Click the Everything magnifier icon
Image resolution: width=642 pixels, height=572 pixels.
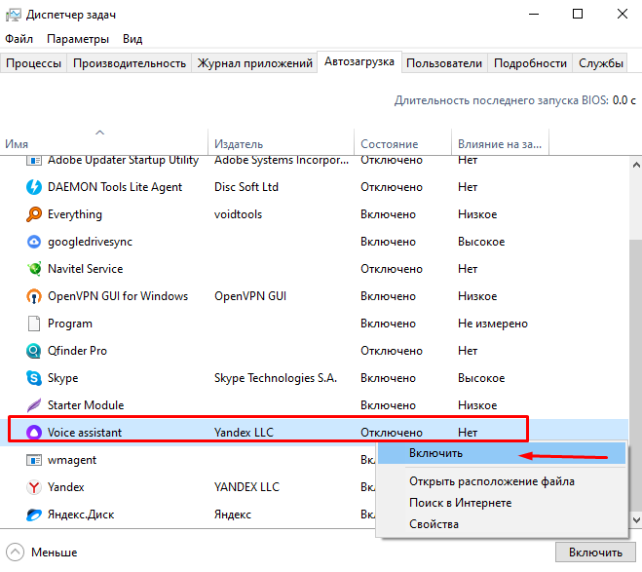click(33, 214)
